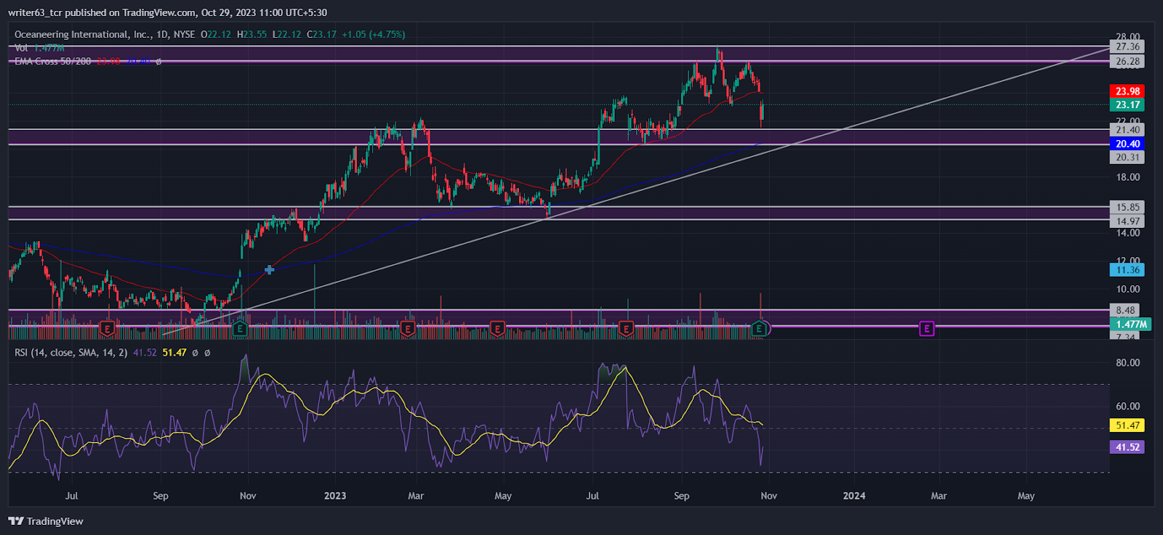Screen dimensions: 1163x535
Task: Click the red earnings E marker near Mar 2023
Action: pos(408,330)
